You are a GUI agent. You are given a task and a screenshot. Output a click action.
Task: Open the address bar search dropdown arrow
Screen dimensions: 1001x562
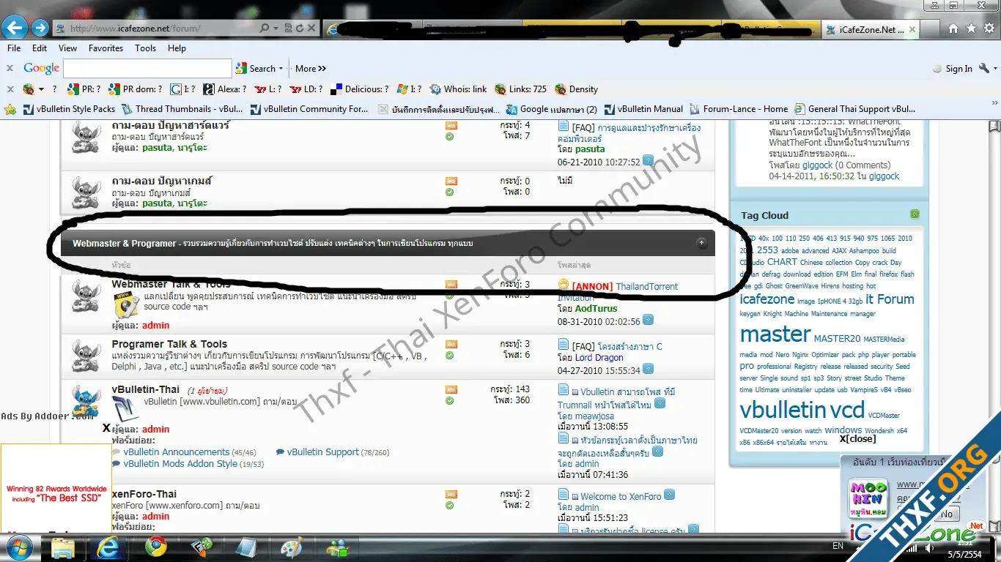[x=276, y=29]
